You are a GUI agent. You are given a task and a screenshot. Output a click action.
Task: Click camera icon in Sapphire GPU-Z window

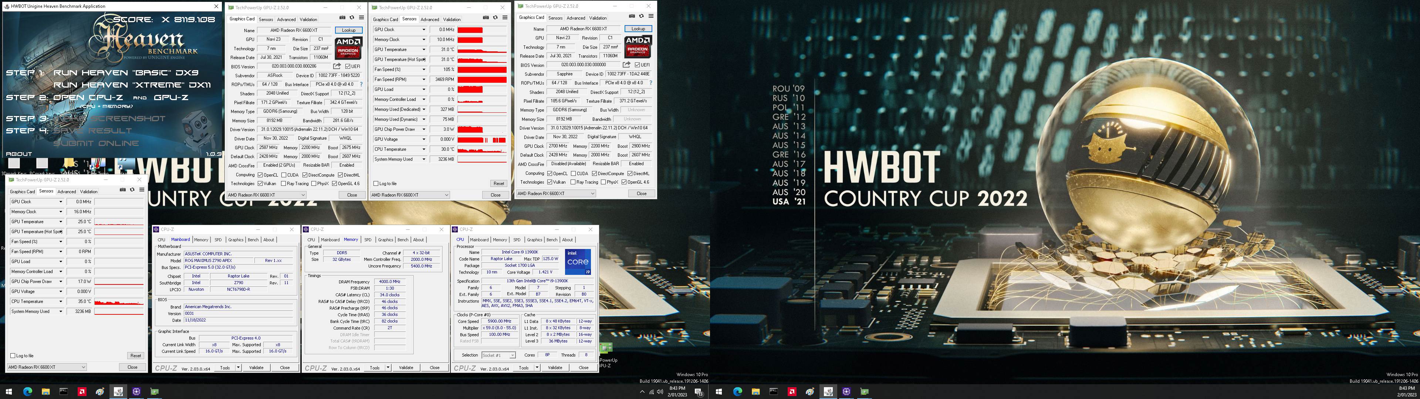click(632, 17)
